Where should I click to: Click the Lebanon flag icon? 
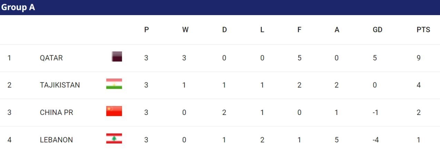tap(114, 139)
